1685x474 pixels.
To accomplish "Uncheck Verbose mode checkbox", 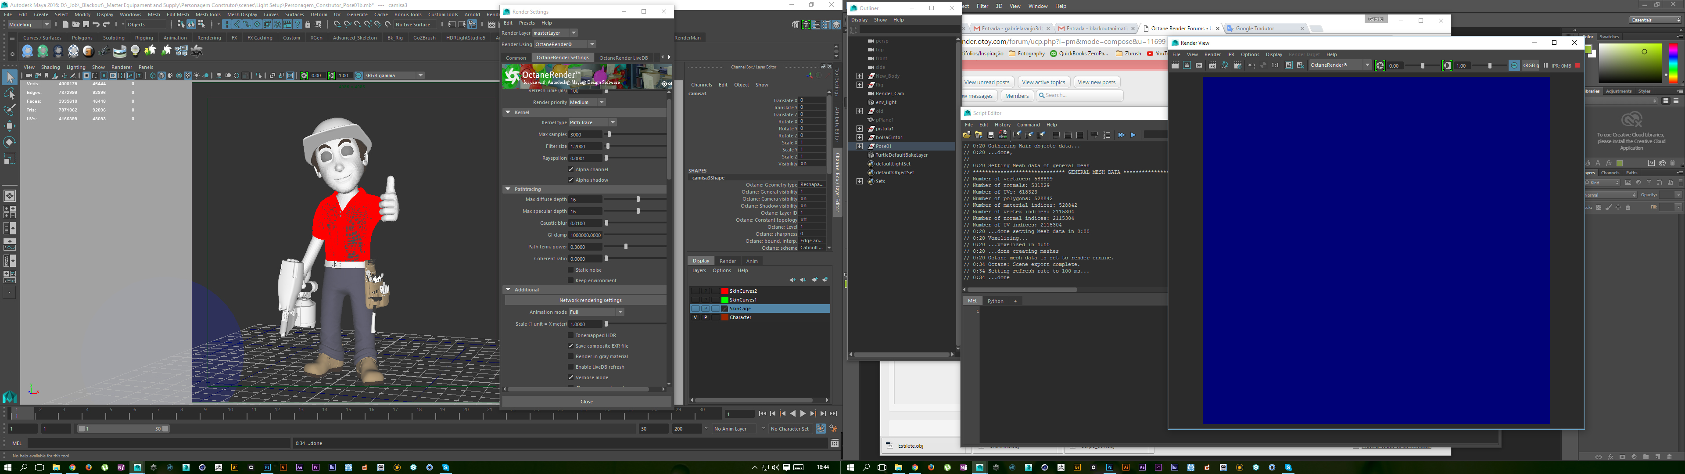I will coord(570,377).
